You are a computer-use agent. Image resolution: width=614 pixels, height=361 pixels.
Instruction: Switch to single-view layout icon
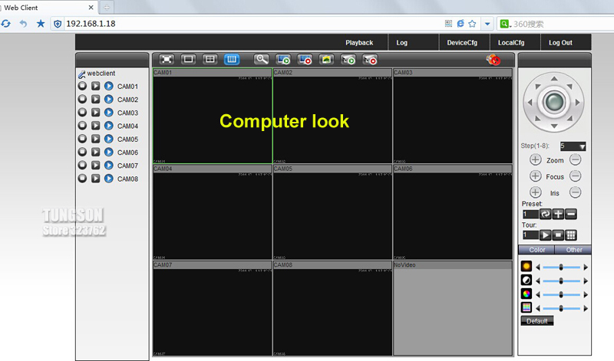pos(188,59)
